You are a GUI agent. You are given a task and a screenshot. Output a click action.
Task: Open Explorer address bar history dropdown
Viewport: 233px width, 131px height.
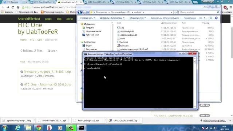click(171, 12)
